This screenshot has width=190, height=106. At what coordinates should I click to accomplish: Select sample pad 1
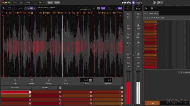pyautogui.click(x=16, y=92)
